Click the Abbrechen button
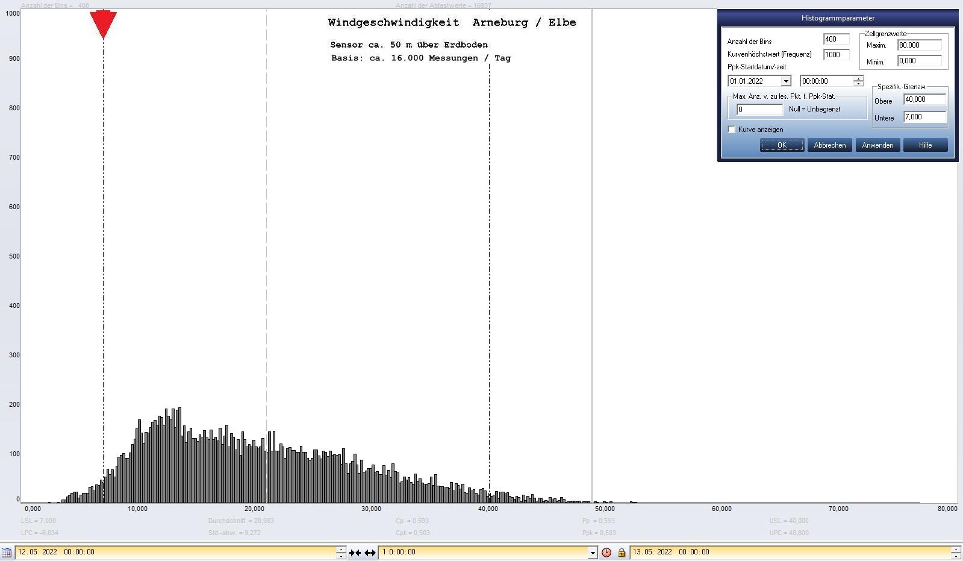 click(x=829, y=145)
